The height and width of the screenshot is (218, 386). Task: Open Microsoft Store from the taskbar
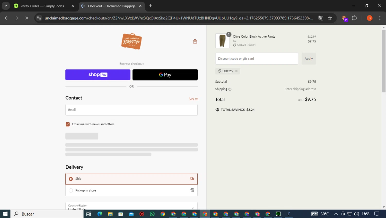click(x=121, y=214)
